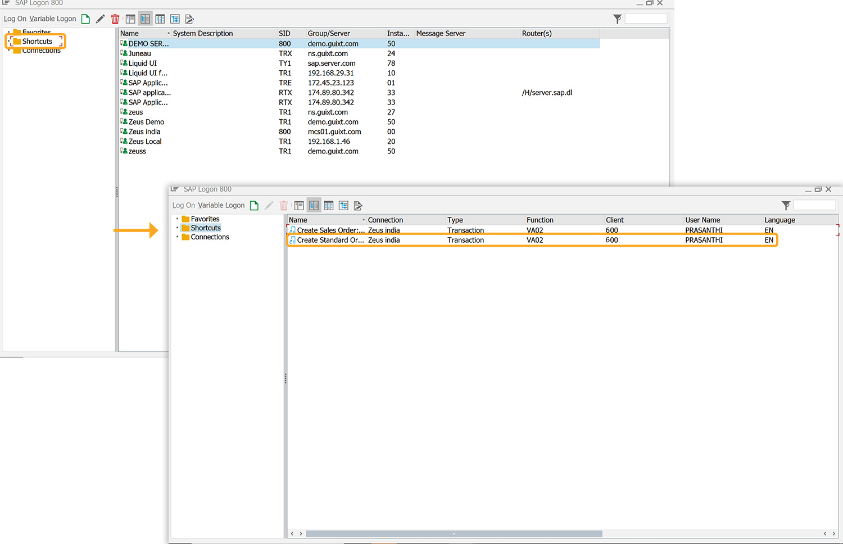The image size is (843, 544).
Task: Click Message Server column header
Action: pyautogui.click(x=441, y=34)
